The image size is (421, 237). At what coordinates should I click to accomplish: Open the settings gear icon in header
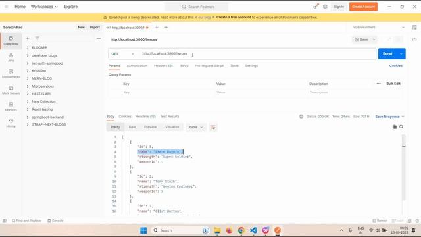click(325, 7)
